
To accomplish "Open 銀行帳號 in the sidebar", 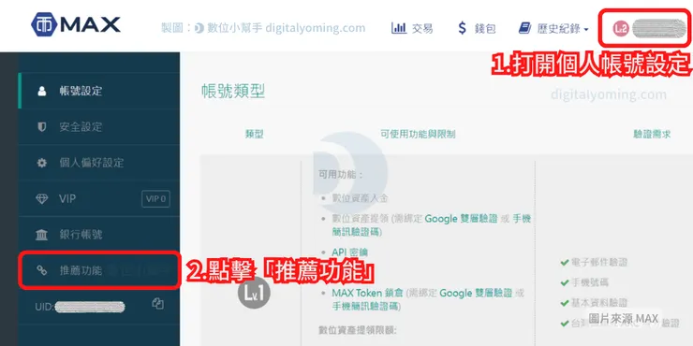I will tap(99, 235).
